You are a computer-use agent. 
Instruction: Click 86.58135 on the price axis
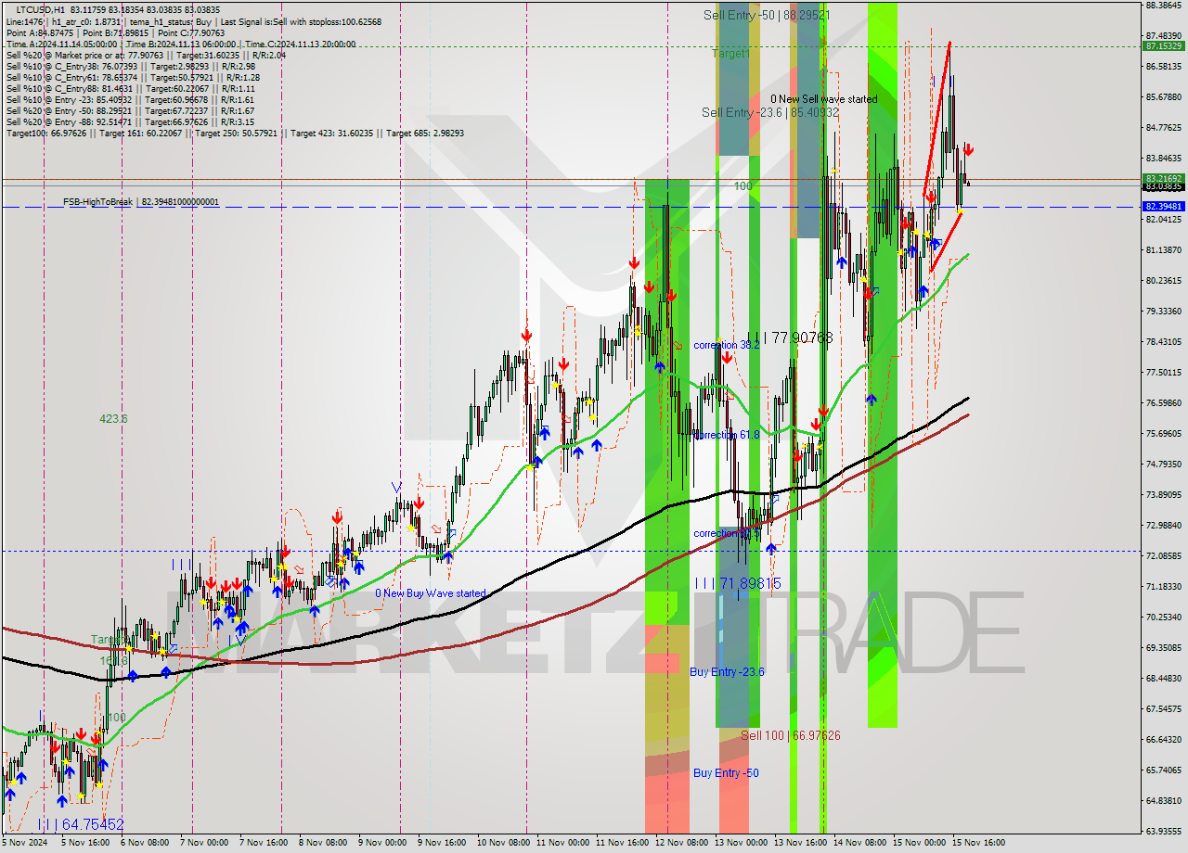tap(1163, 67)
